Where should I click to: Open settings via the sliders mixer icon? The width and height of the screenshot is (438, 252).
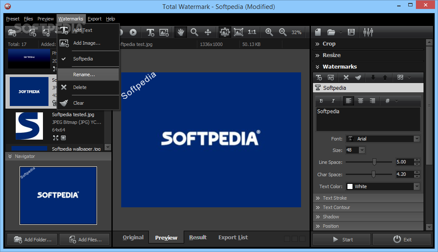(x=368, y=32)
